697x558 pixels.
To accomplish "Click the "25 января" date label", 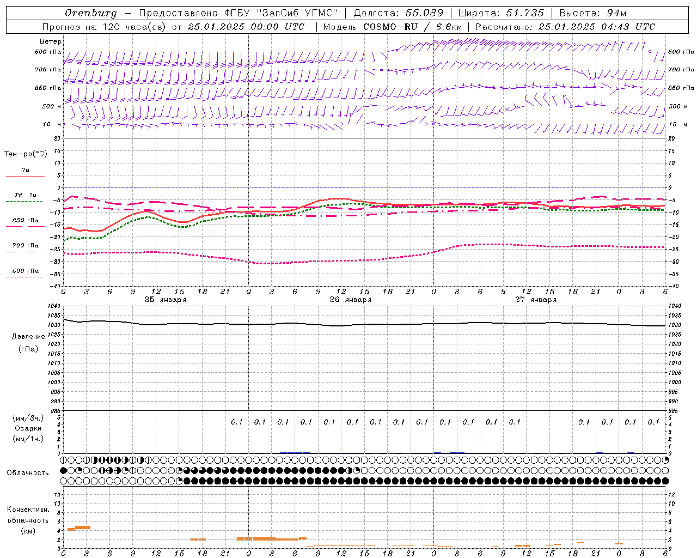I will pyautogui.click(x=165, y=300).
